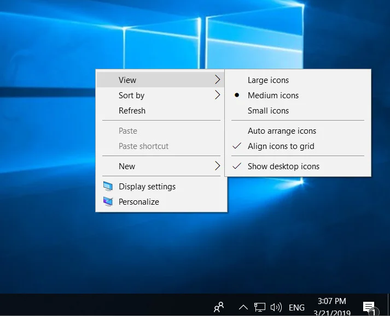Open the View menu entry
This screenshot has width=390, height=316.
pyautogui.click(x=160, y=80)
